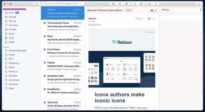Image resolution: width=205 pixels, height=112 pixels.
Task: Click the compose new message icon
Action: (37, 4)
